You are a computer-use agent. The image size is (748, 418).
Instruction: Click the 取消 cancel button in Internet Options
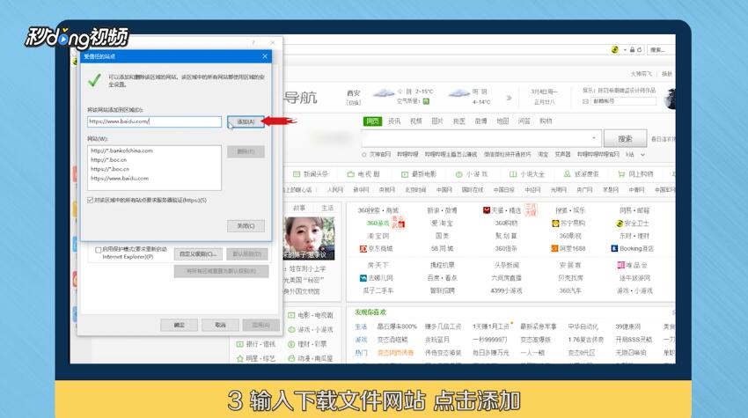220,325
